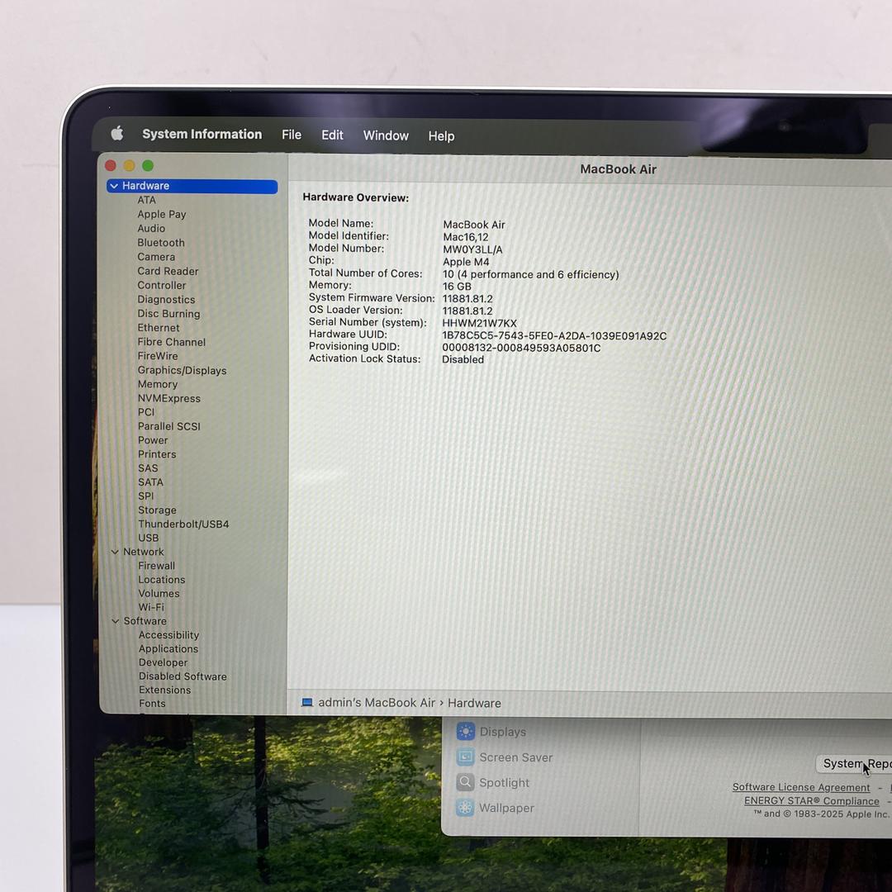Select Wi-Fi in the sidebar
The height and width of the screenshot is (892, 892).
pyautogui.click(x=151, y=607)
